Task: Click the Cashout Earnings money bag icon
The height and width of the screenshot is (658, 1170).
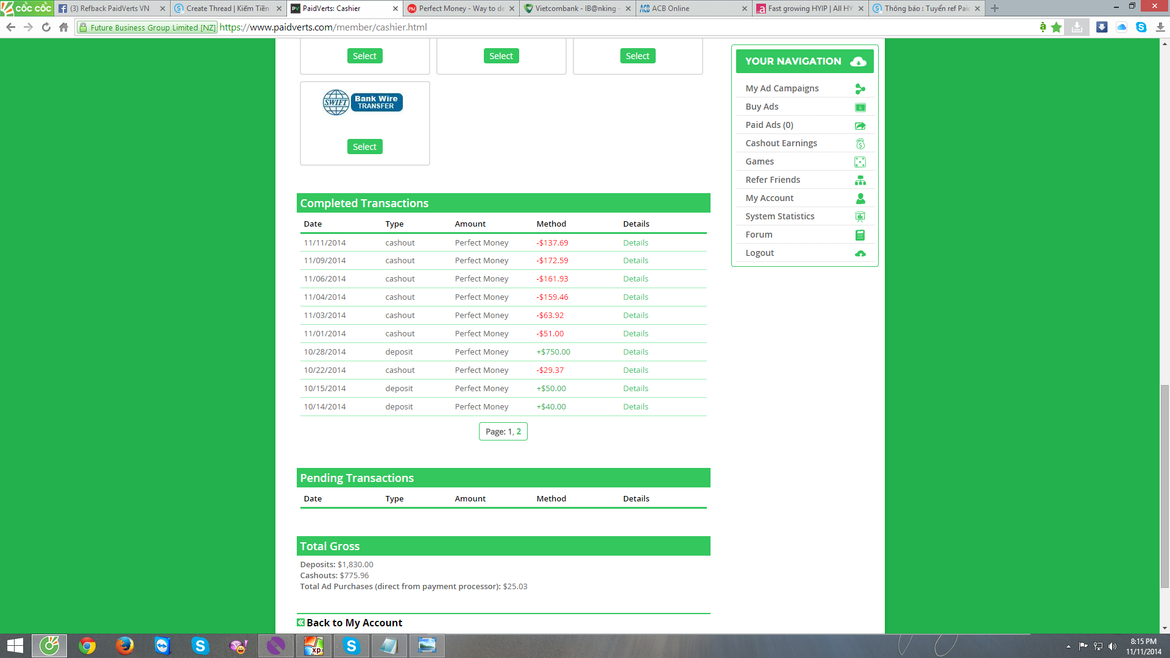Action: 860,144
